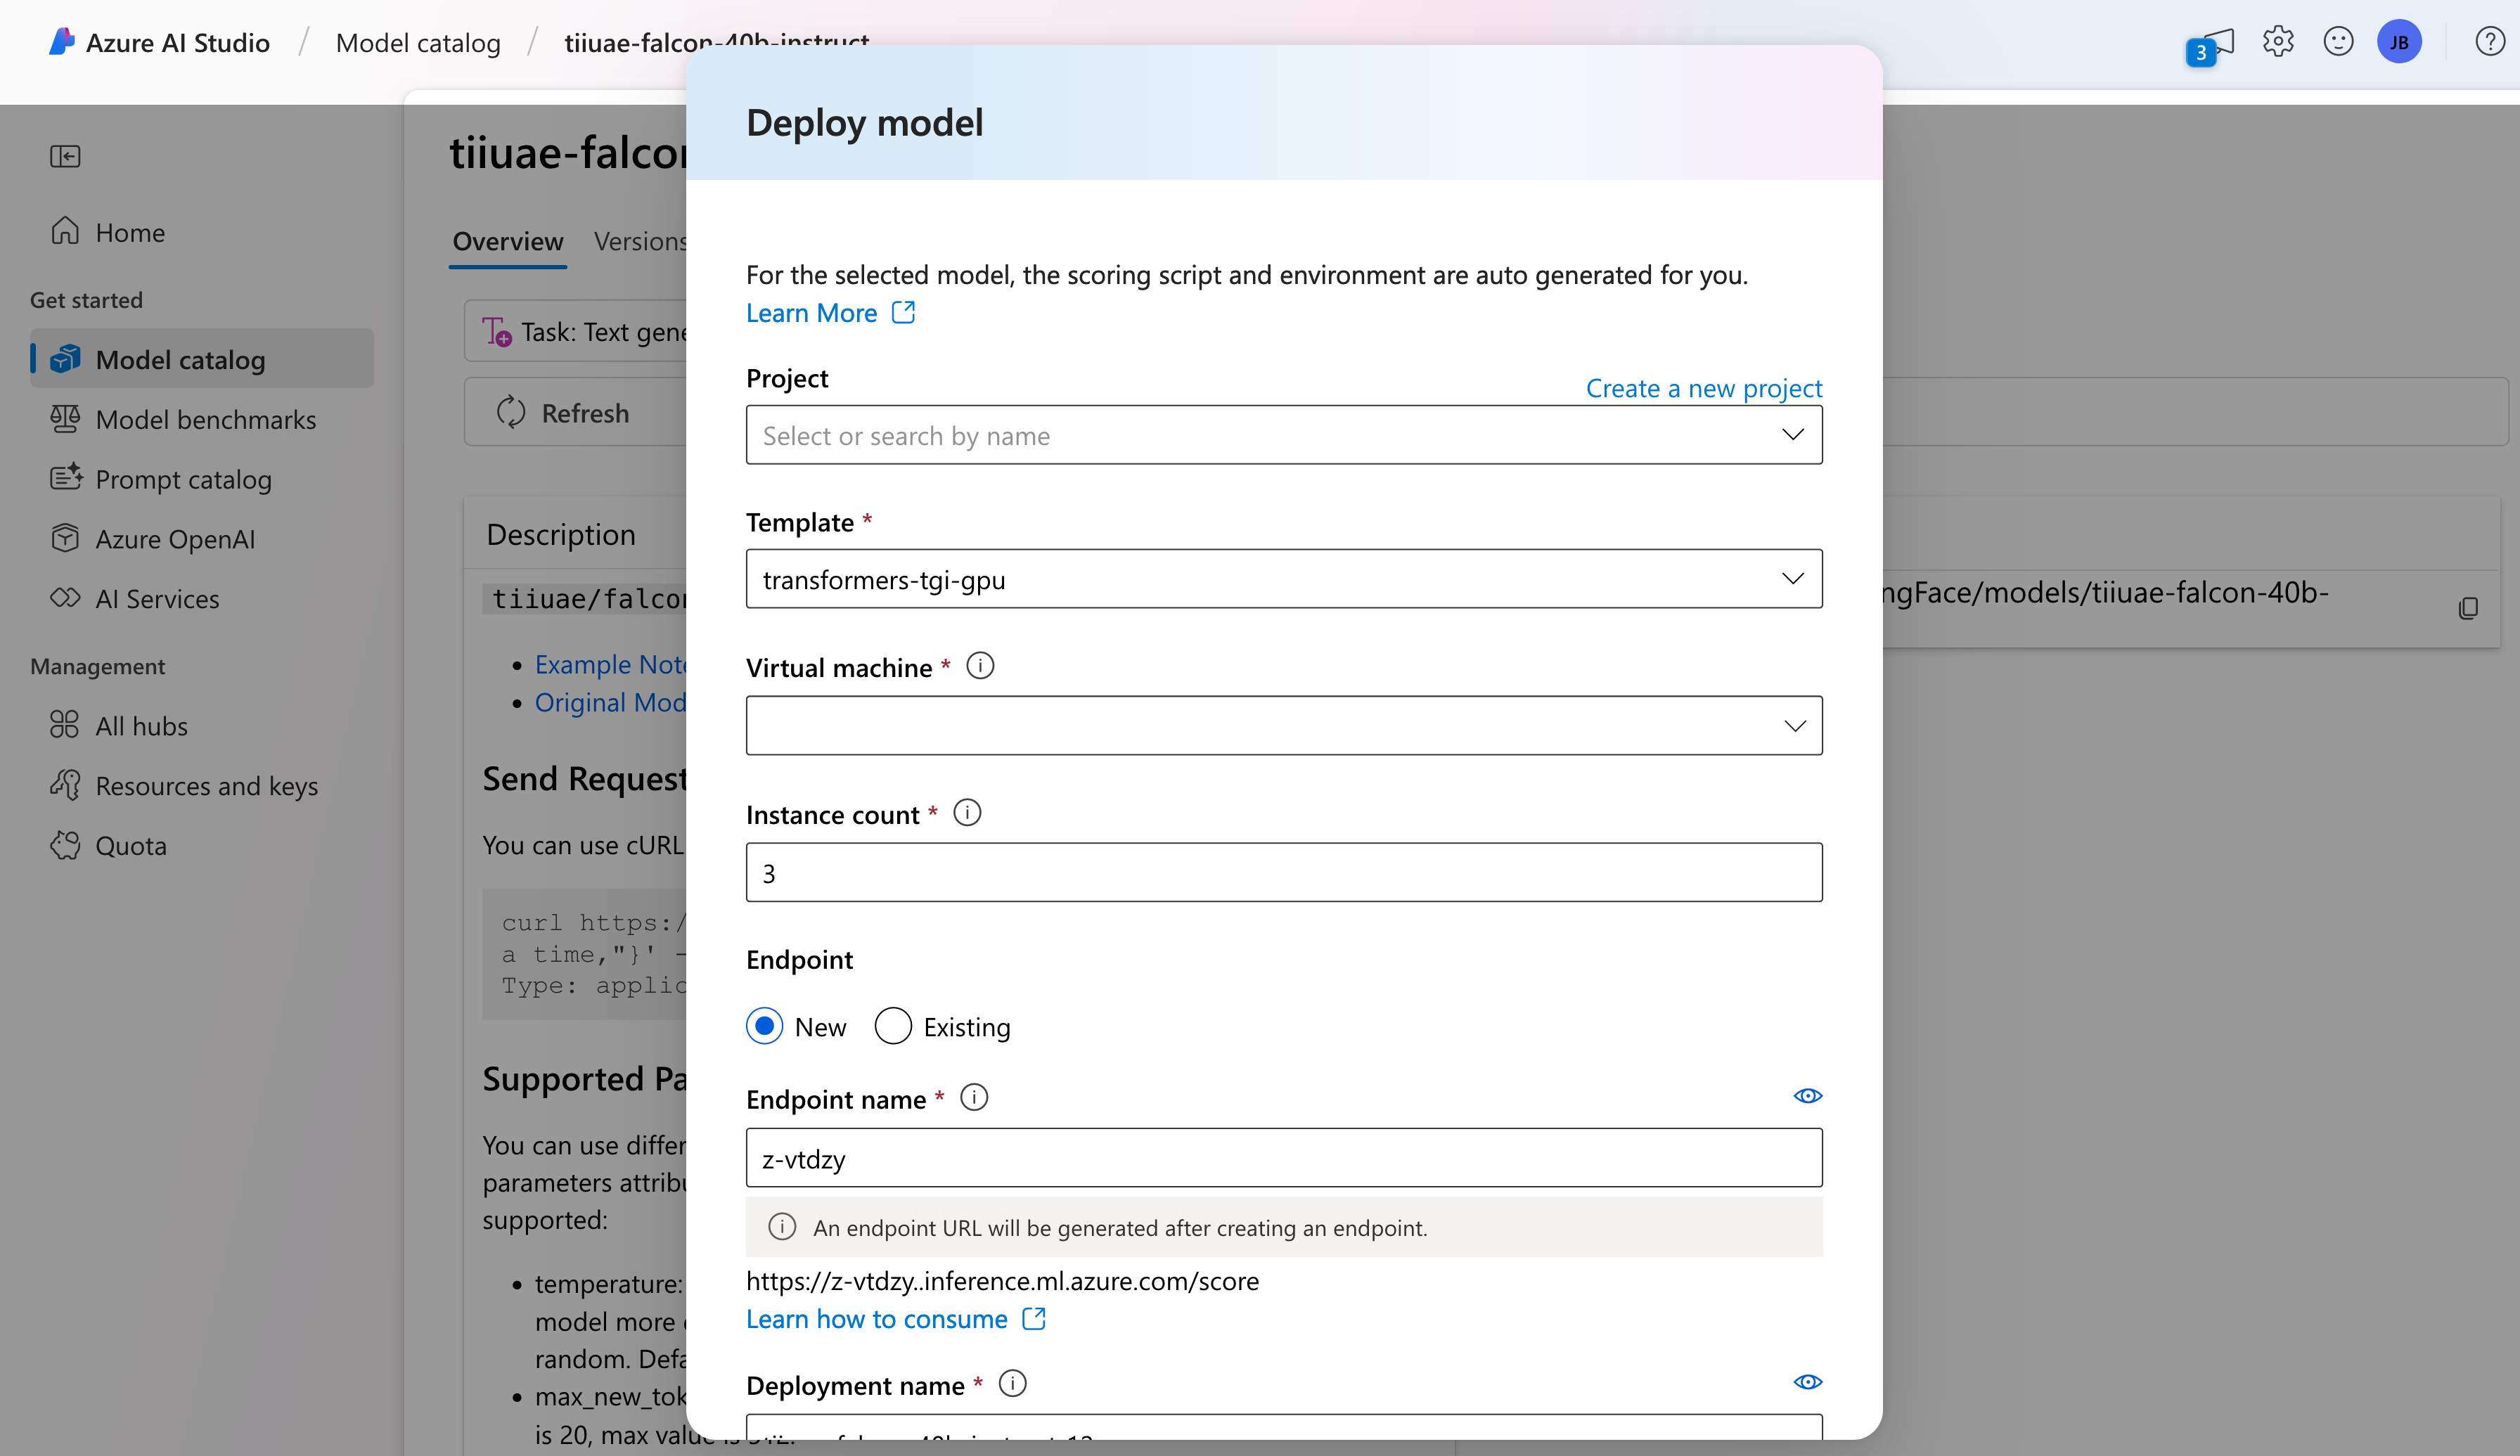Click the Refresh button label

click(585, 413)
